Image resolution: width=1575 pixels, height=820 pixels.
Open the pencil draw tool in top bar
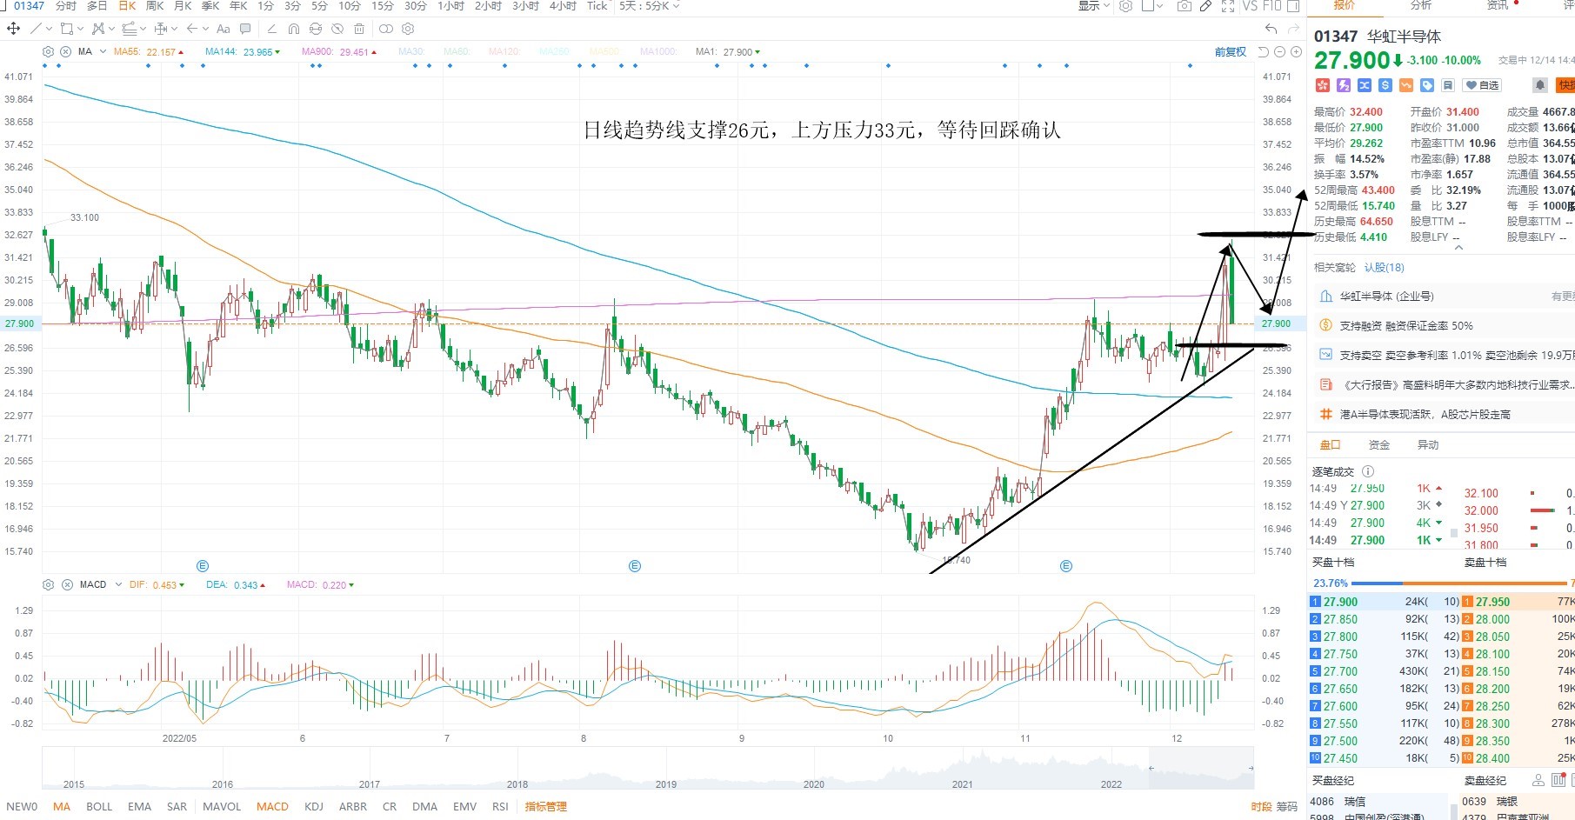[x=1205, y=6]
